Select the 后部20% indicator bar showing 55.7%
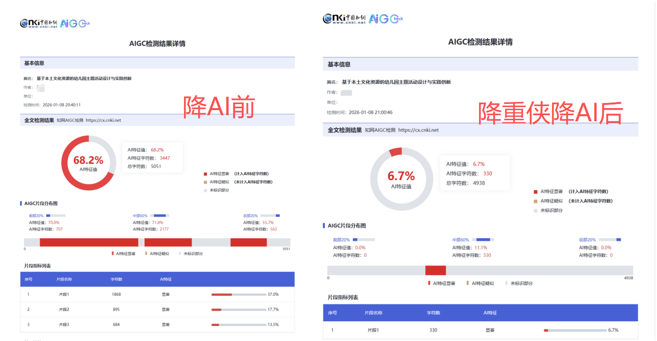The height and width of the screenshot is (341, 657). (x=270, y=216)
